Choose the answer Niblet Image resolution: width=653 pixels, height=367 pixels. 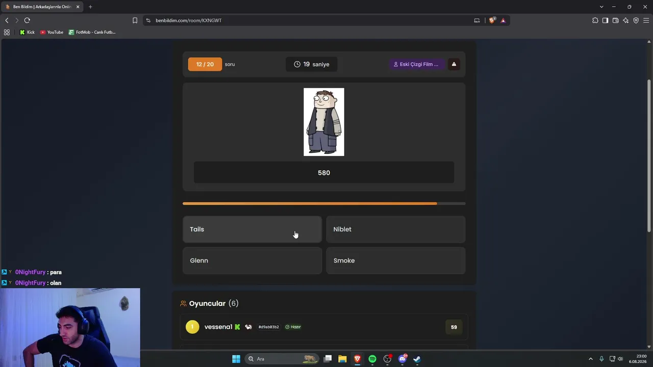[x=396, y=229]
